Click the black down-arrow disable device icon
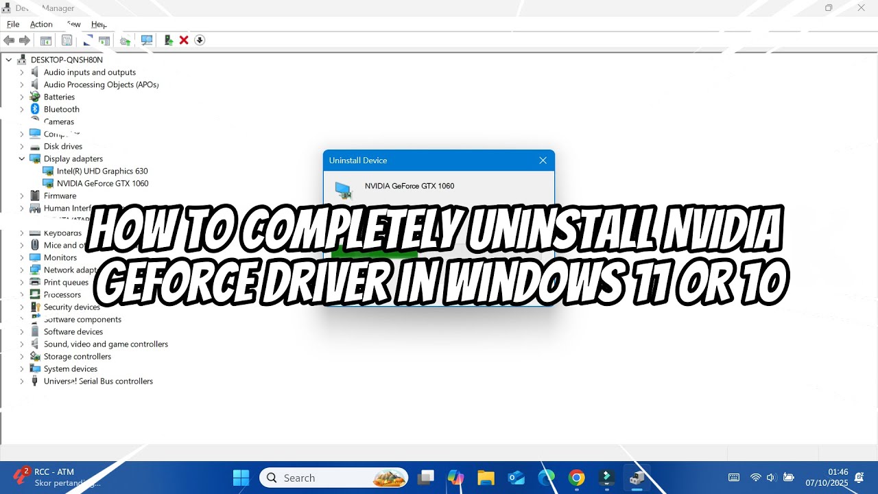This screenshot has width=878, height=494. point(200,40)
